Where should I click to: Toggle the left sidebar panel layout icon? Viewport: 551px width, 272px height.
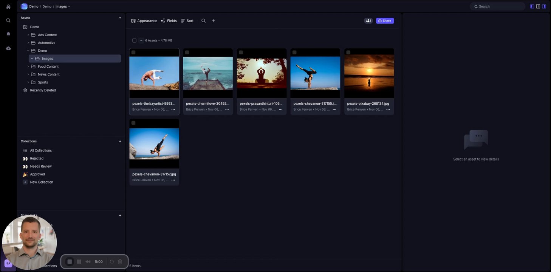tap(532, 6)
